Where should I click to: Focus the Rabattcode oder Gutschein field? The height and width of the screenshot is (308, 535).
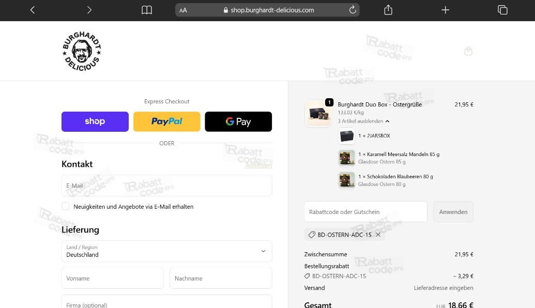coord(365,212)
